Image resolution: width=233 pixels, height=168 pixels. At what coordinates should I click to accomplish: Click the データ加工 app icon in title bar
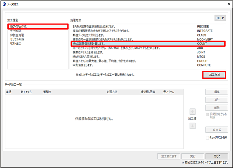coord(4,4)
